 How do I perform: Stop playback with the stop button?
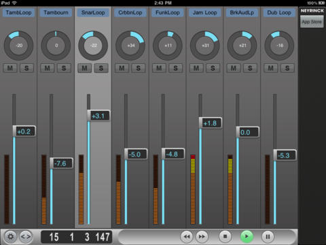[x=225, y=236]
